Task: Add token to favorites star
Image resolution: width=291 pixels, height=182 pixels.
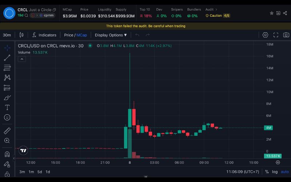Action: pyautogui.click(x=271, y=13)
